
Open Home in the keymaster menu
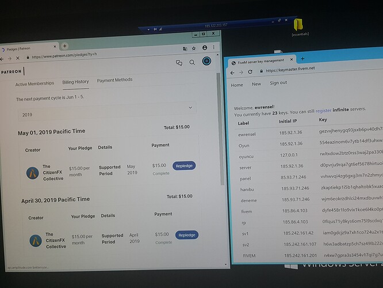237,85
